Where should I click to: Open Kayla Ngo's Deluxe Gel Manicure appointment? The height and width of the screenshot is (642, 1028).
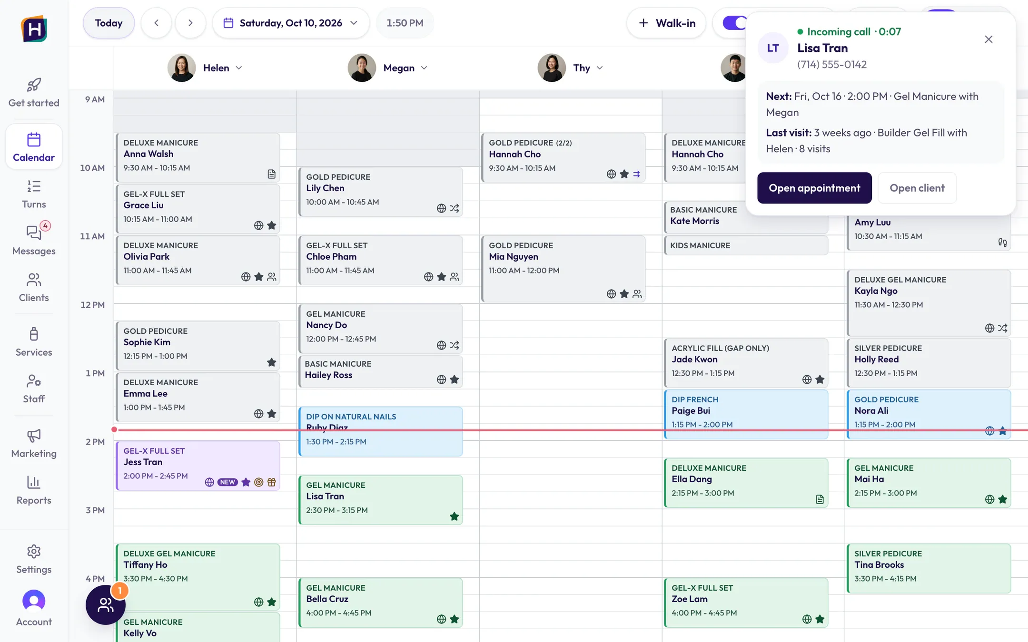tap(929, 303)
